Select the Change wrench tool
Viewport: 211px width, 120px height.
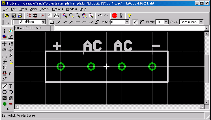[11, 56]
